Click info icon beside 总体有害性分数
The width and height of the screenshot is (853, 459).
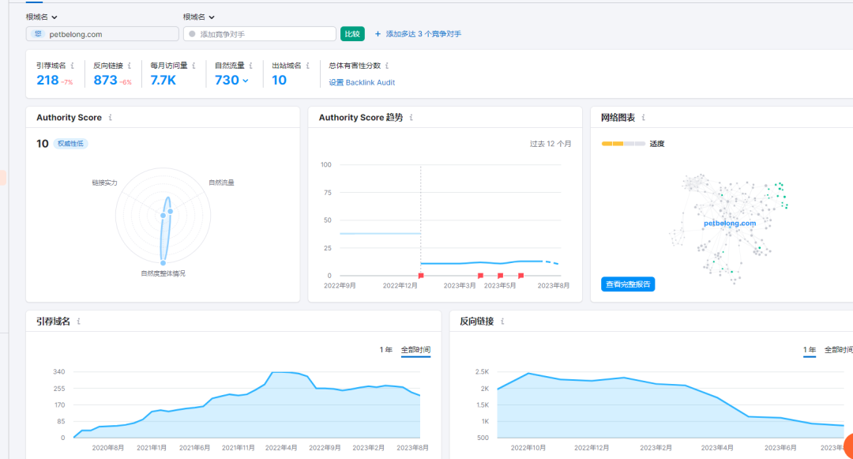click(x=386, y=66)
